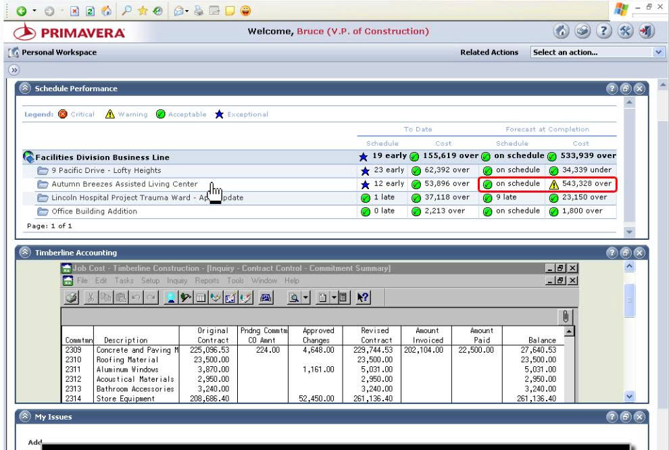Open Autumn Breezes Assisted Living Center project
This screenshot has width=669, height=450.
(x=125, y=184)
